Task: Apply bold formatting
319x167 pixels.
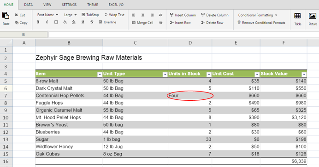Action: click(x=38, y=22)
